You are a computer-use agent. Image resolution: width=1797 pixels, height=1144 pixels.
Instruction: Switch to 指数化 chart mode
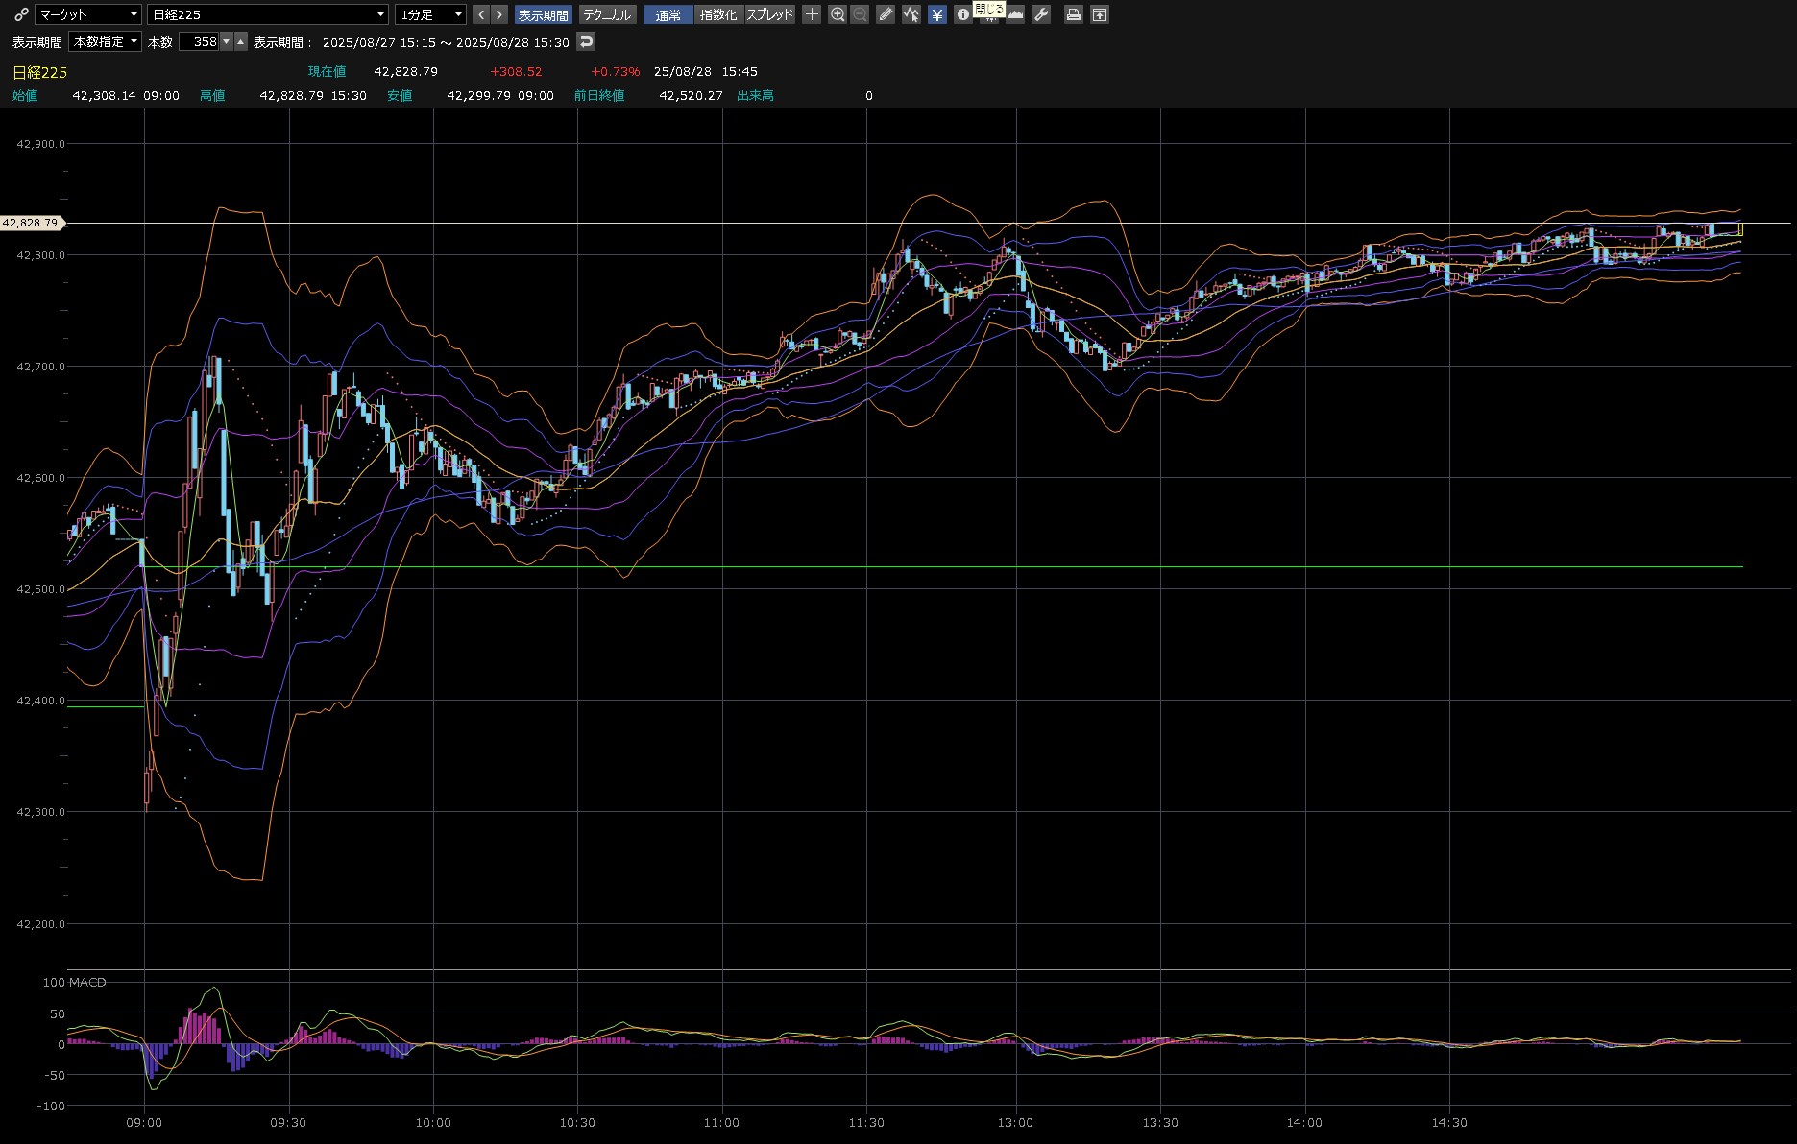click(718, 14)
